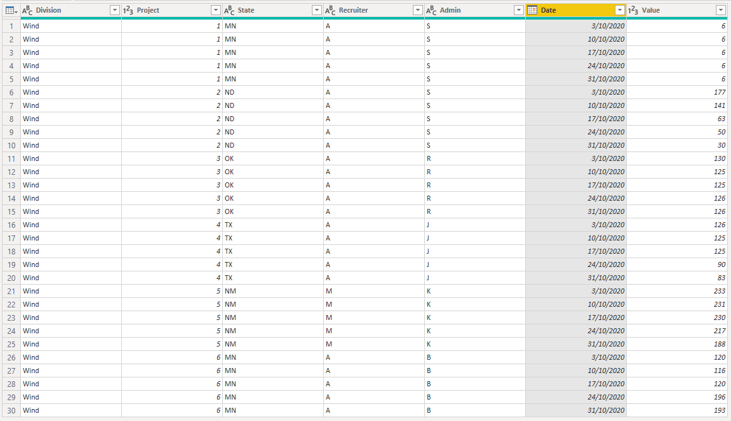Image resolution: width=731 pixels, height=421 pixels.
Task: Click the NM state cell in row 21
Action: pyautogui.click(x=273, y=291)
